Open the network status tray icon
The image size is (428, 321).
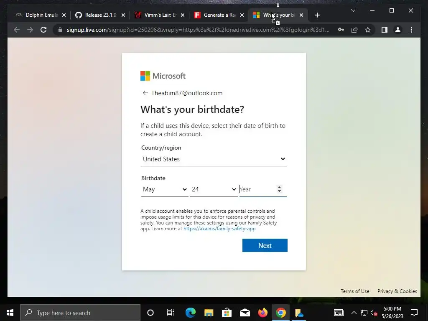point(364,313)
